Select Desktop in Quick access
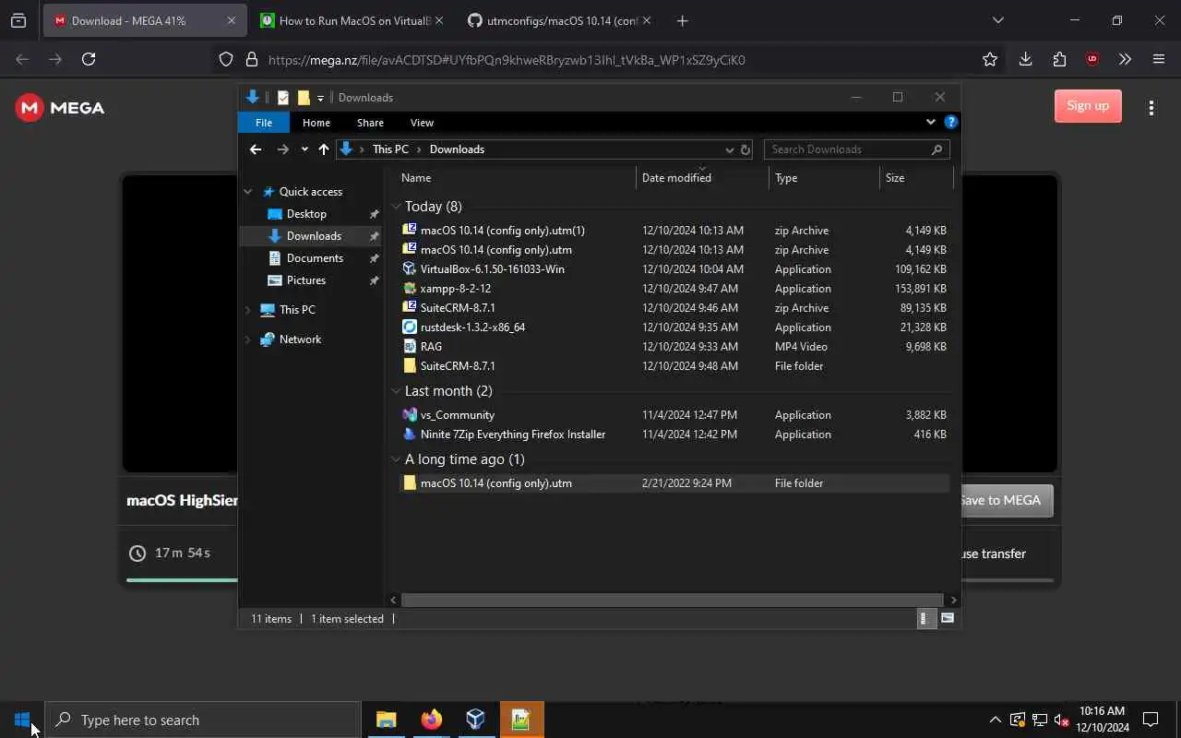This screenshot has height=738, width=1181. (306, 214)
